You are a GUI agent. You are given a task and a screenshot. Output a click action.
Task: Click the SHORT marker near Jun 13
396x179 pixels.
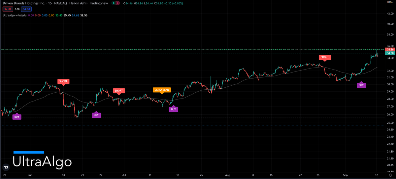(63, 81)
